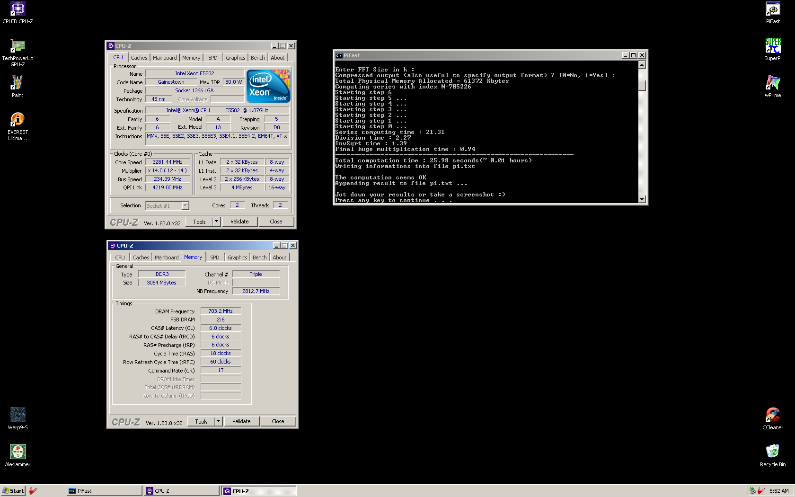
Task: Select the SuperPi desktop icon
Action: 773,50
